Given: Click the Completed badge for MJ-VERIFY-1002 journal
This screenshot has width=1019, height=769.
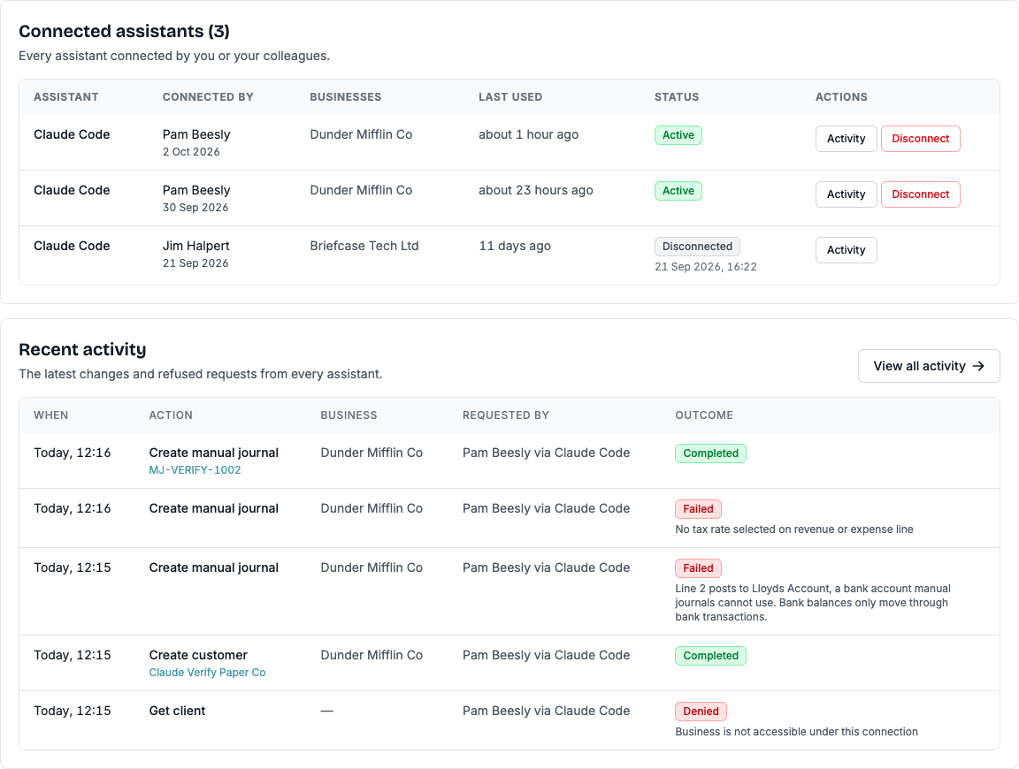Looking at the screenshot, I should point(710,453).
